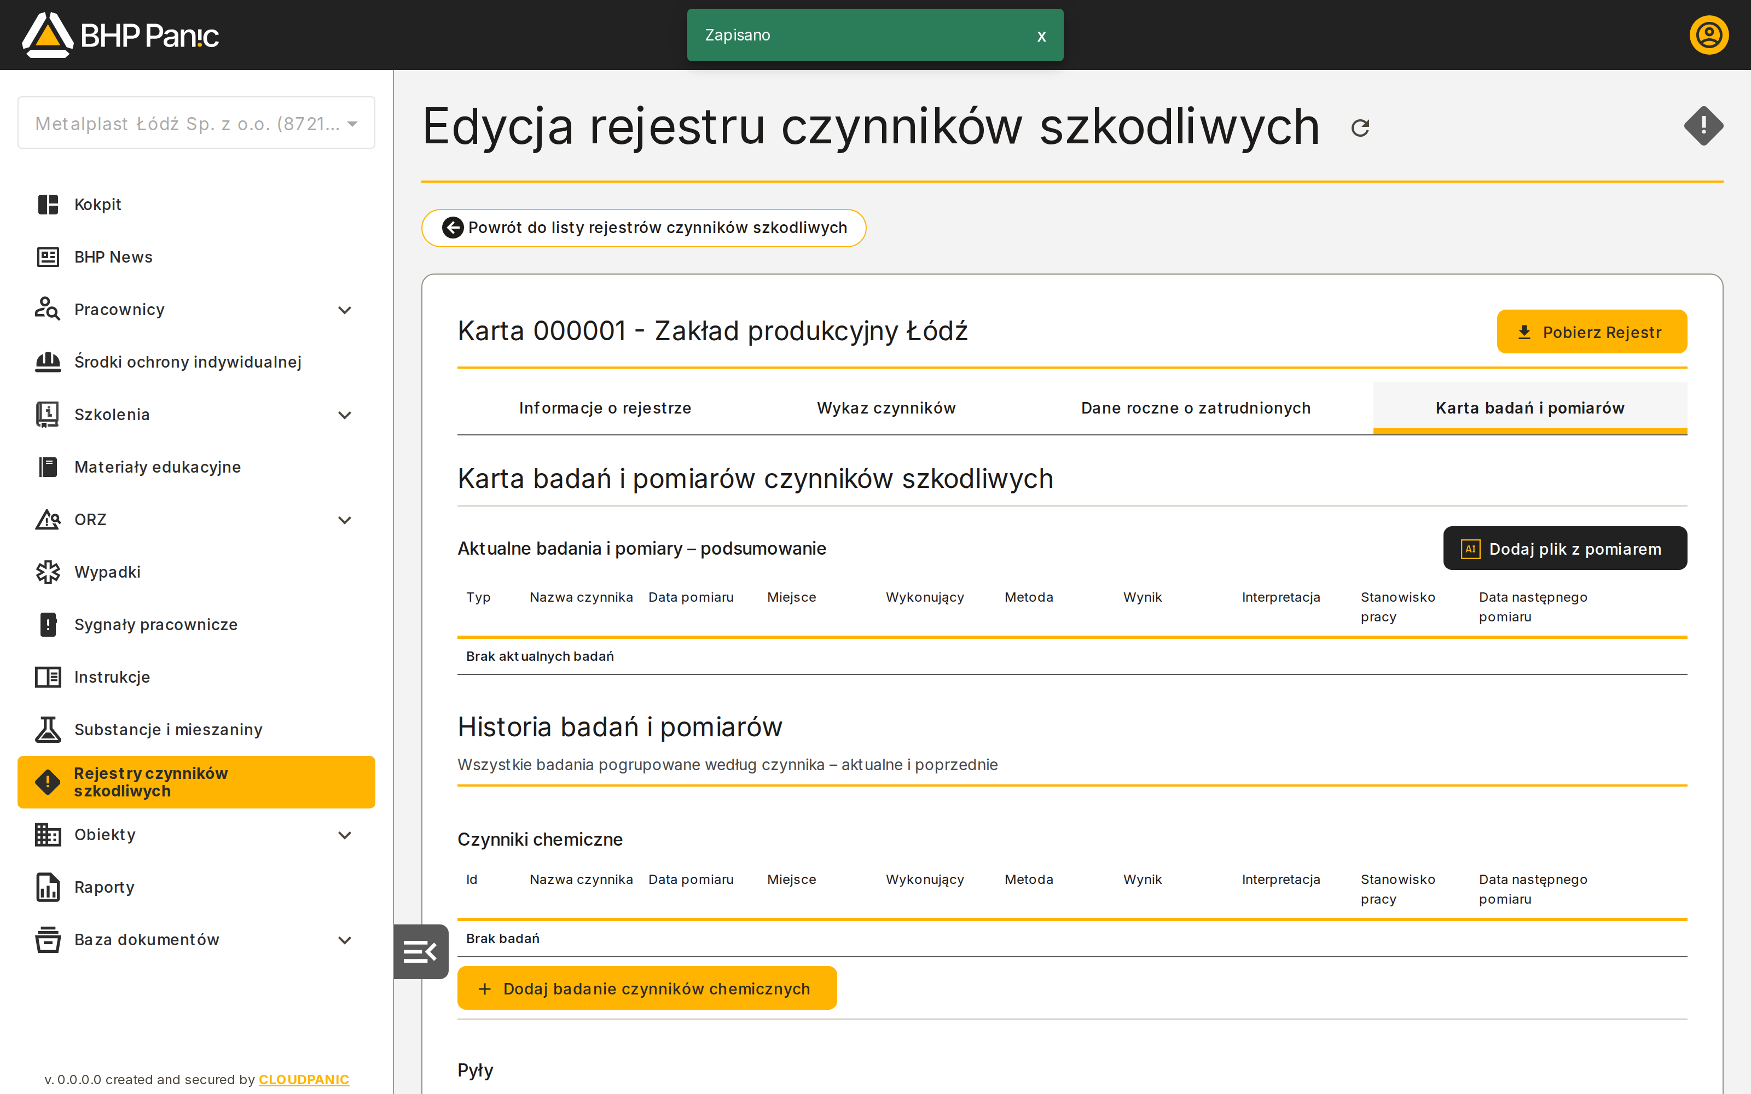This screenshot has width=1751, height=1094.
Task: Click Dodaj badanie czynników chemicznych button
Action: click(647, 988)
